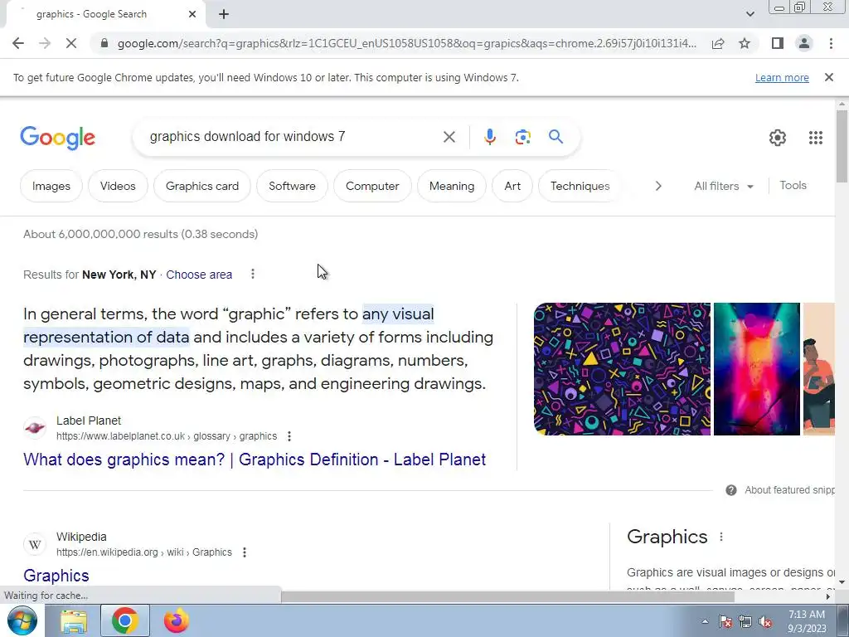Image resolution: width=849 pixels, height=637 pixels.
Task: Click the Label Planet site favicon
Action: (35, 428)
